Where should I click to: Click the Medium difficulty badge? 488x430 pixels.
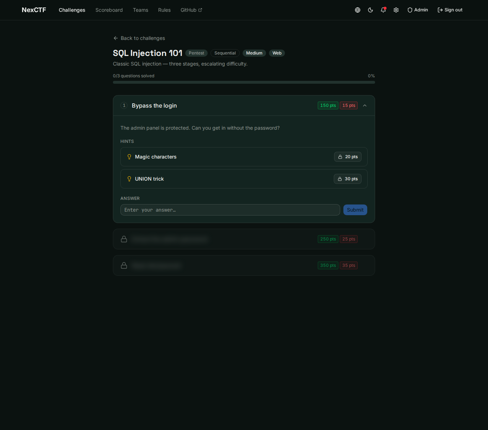(x=254, y=53)
